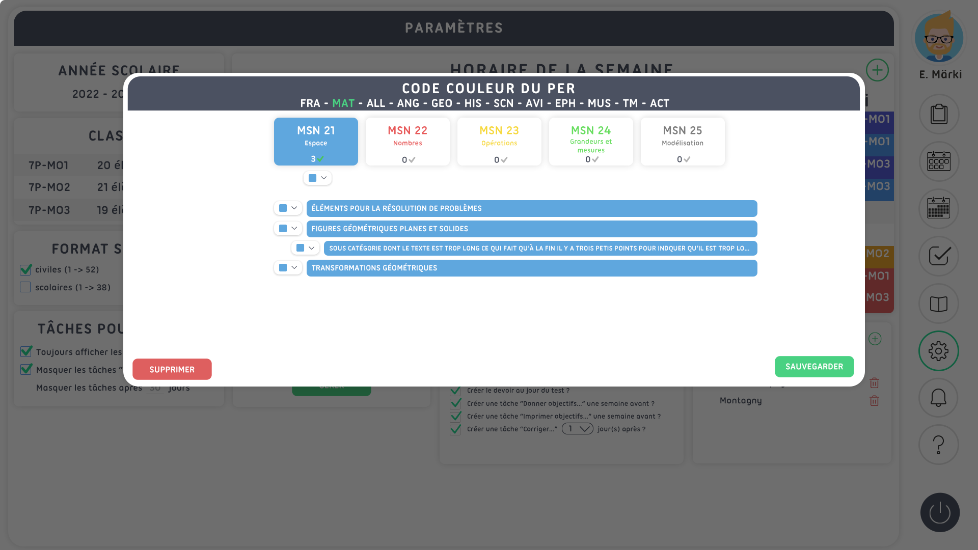978x550 pixels.
Task: Toggle the 'Donner objectifs' task checkbox
Action: 455,403
